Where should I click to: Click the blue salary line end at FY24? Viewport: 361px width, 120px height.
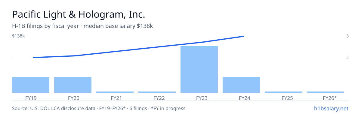click(242, 36)
